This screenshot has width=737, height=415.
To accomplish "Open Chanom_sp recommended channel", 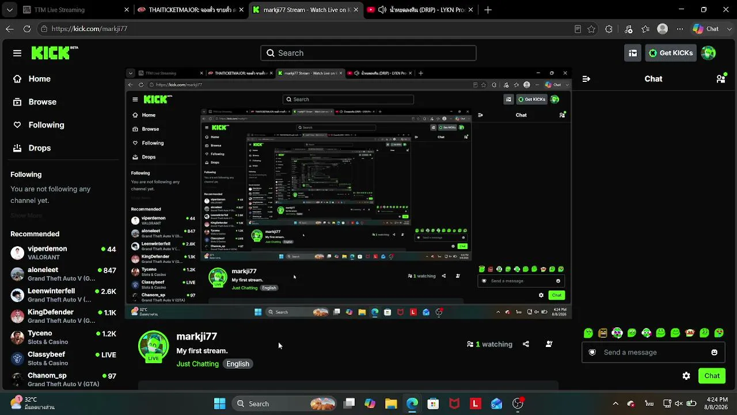I will coord(63,379).
